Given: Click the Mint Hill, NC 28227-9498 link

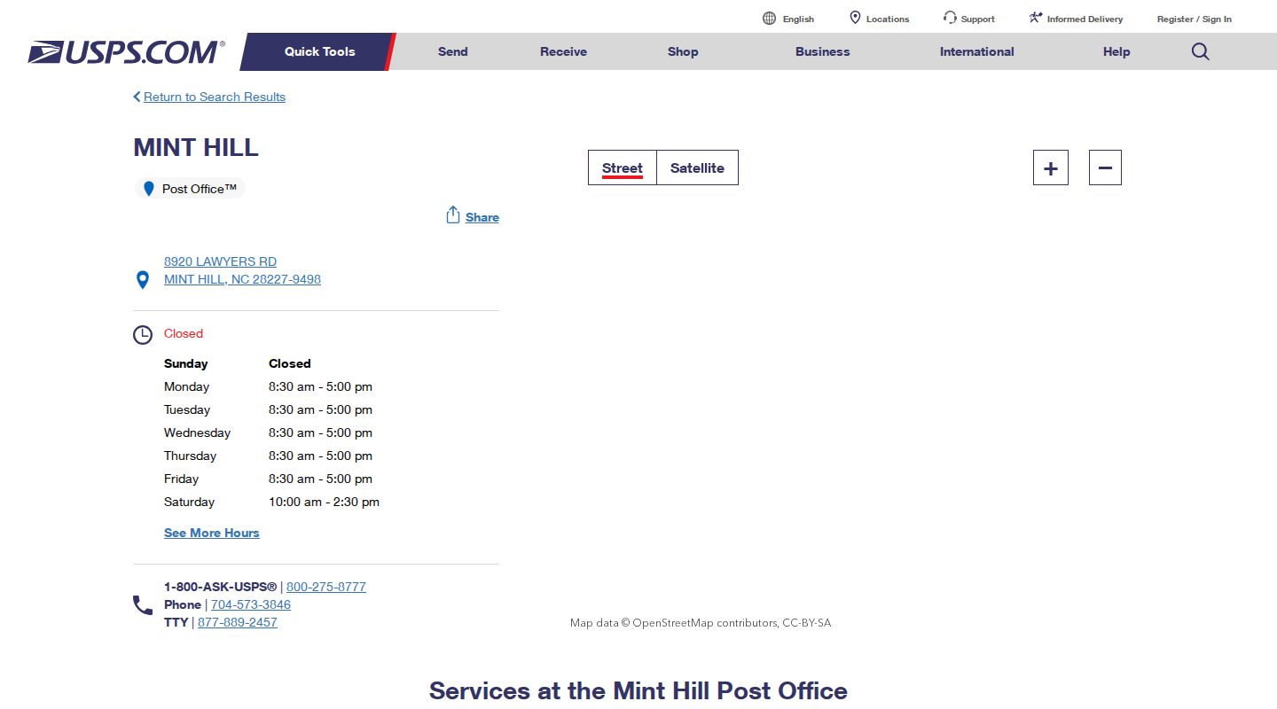Looking at the screenshot, I should pyautogui.click(x=242, y=279).
